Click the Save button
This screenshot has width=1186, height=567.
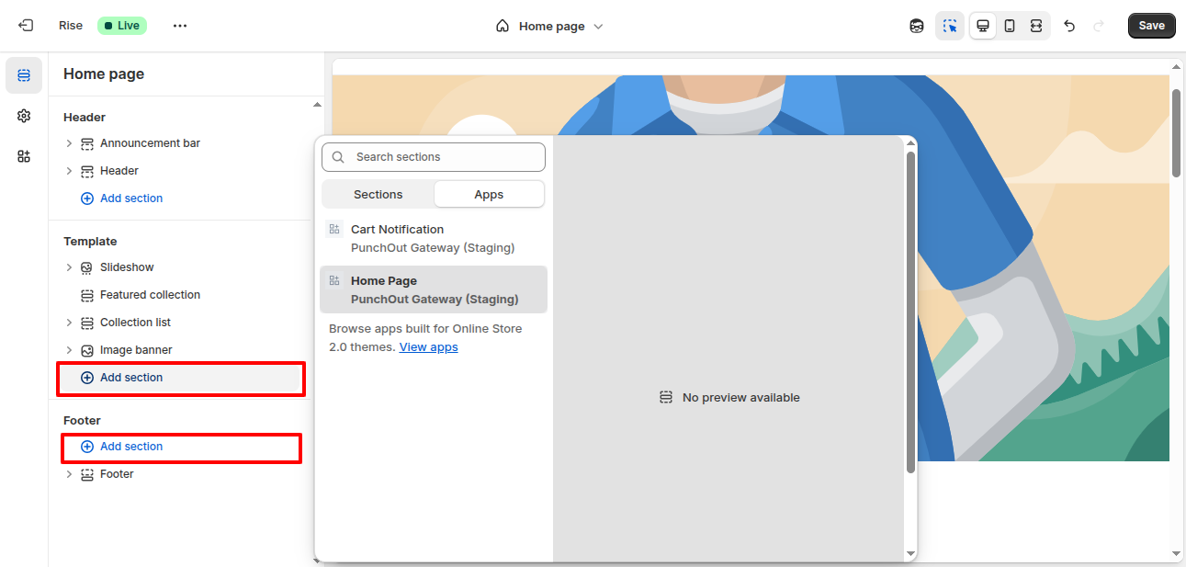point(1151,26)
